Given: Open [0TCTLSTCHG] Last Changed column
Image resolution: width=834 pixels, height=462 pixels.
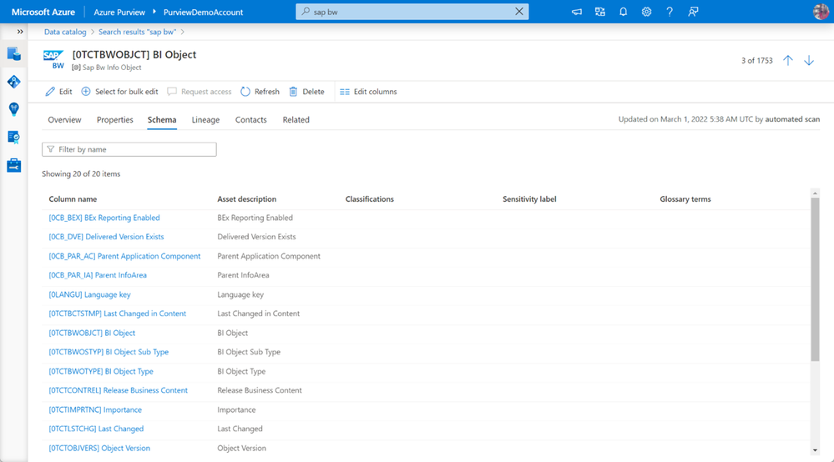Looking at the screenshot, I should tap(96, 429).
